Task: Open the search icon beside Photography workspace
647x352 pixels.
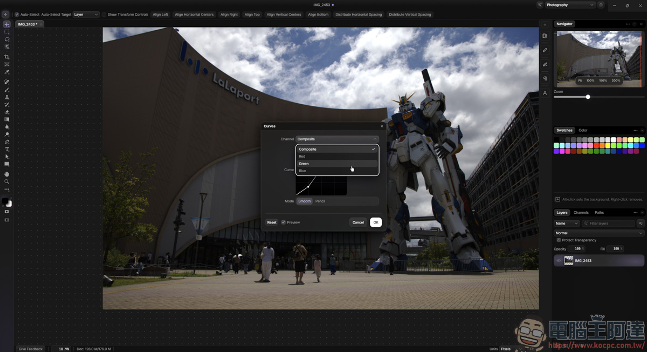Action: pos(540,5)
